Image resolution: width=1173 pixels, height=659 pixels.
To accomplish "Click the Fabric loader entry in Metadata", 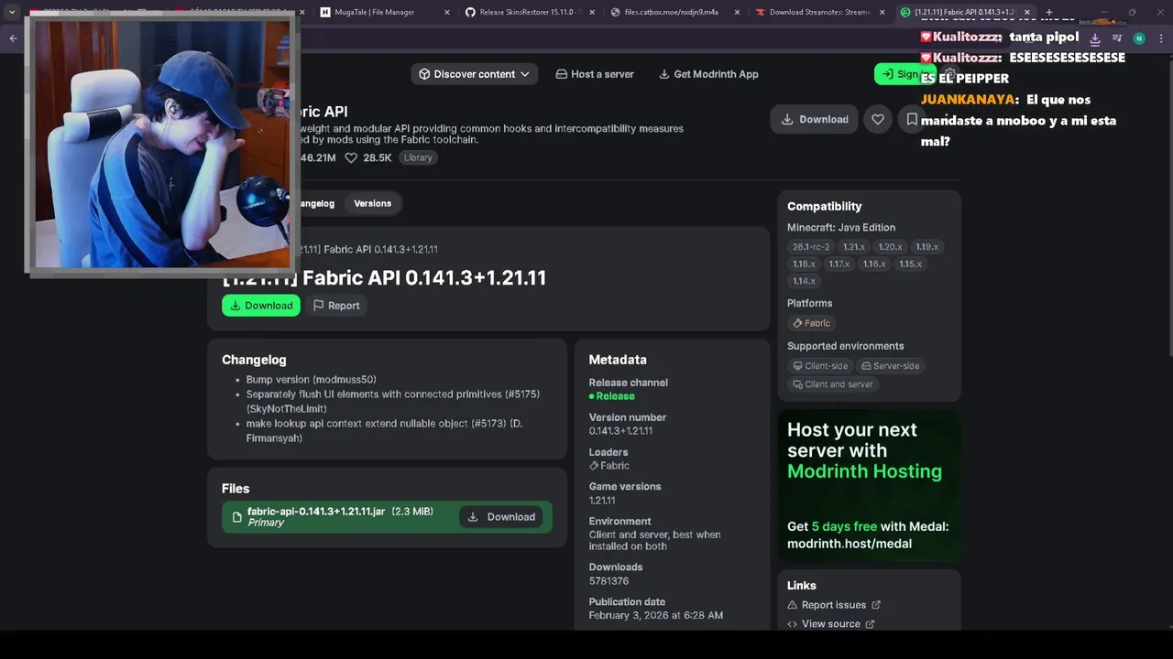I will 609,466.
